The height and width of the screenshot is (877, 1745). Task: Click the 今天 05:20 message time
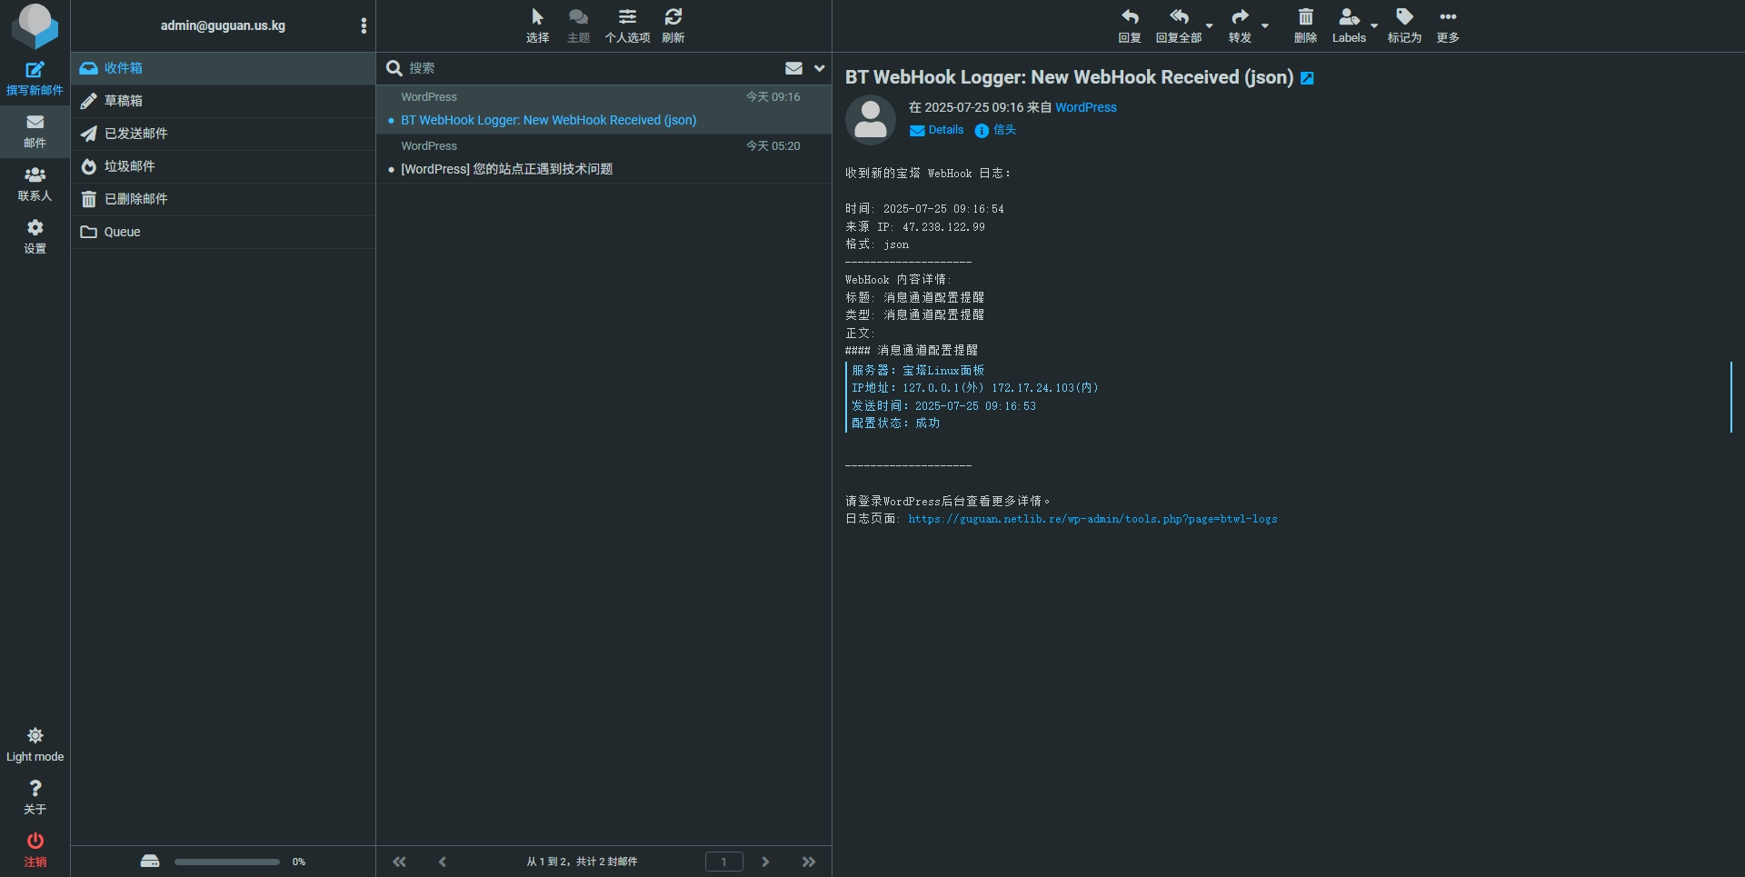coord(773,146)
